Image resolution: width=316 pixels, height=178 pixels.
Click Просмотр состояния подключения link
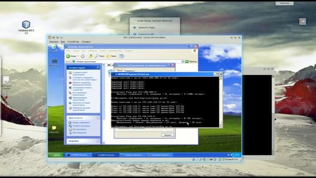(x=81, y=104)
